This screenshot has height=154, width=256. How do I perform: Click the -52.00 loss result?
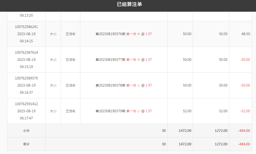(245, 111)
